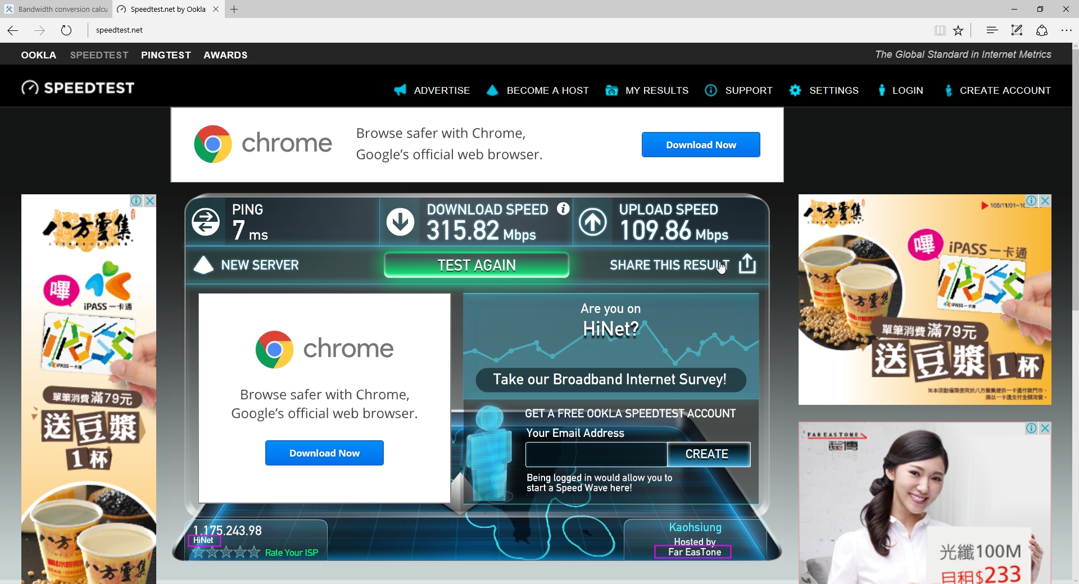This screenshot has width=1079, height=584.
Task: Open MY RESULTS link
Action: point(657,90)
